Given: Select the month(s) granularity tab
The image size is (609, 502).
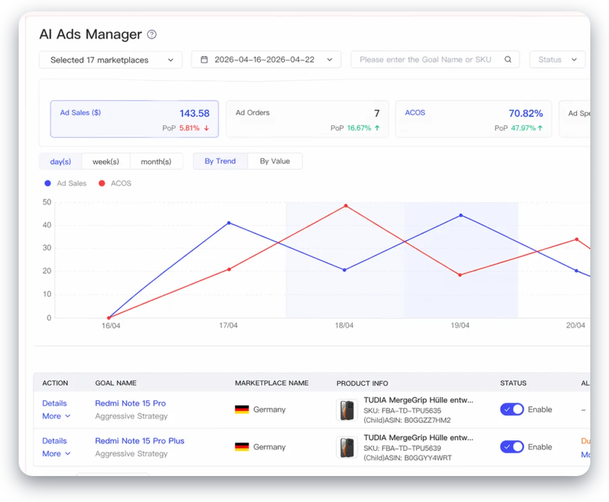Looking at the screenshot, I should tap(156, 161).
